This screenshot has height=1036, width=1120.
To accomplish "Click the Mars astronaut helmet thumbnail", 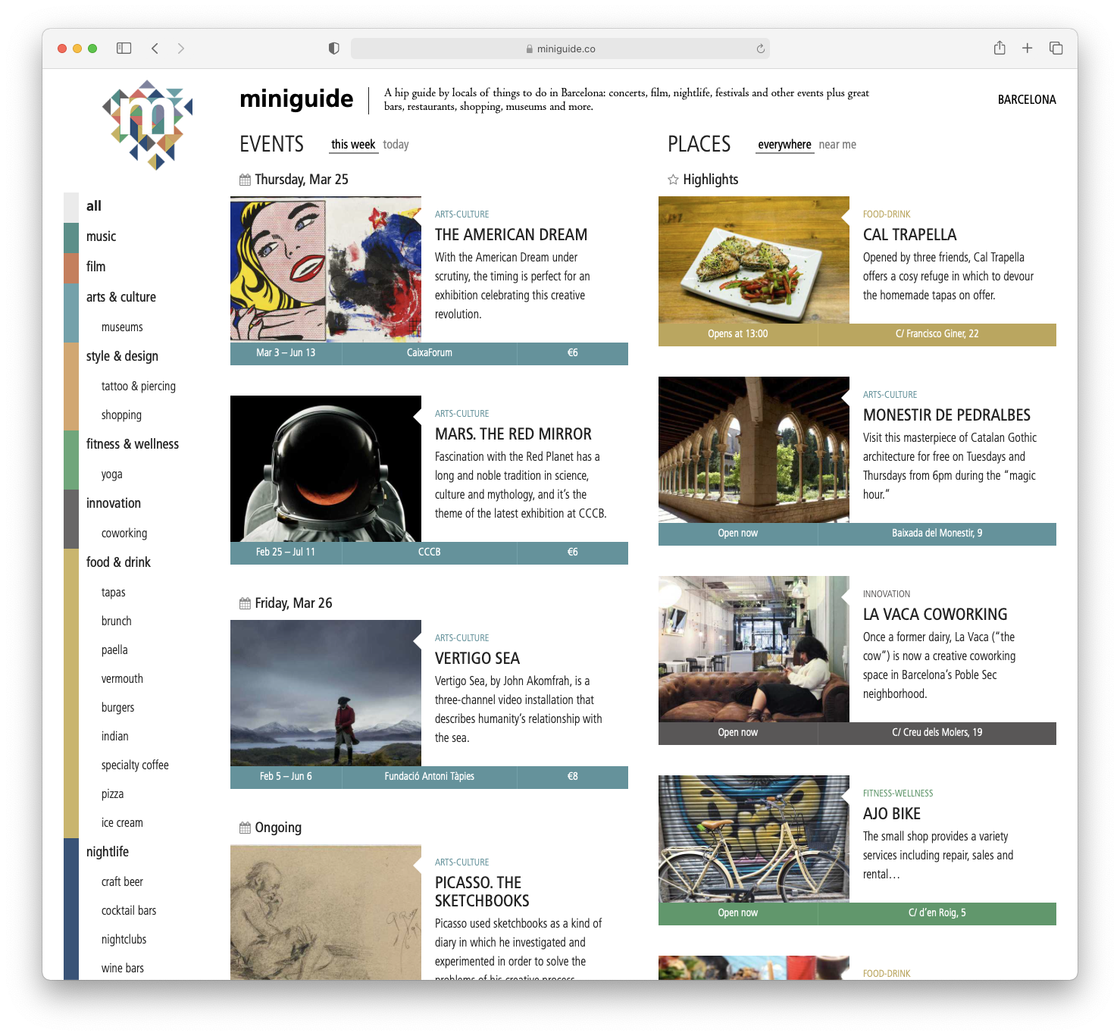I will 325,468.
